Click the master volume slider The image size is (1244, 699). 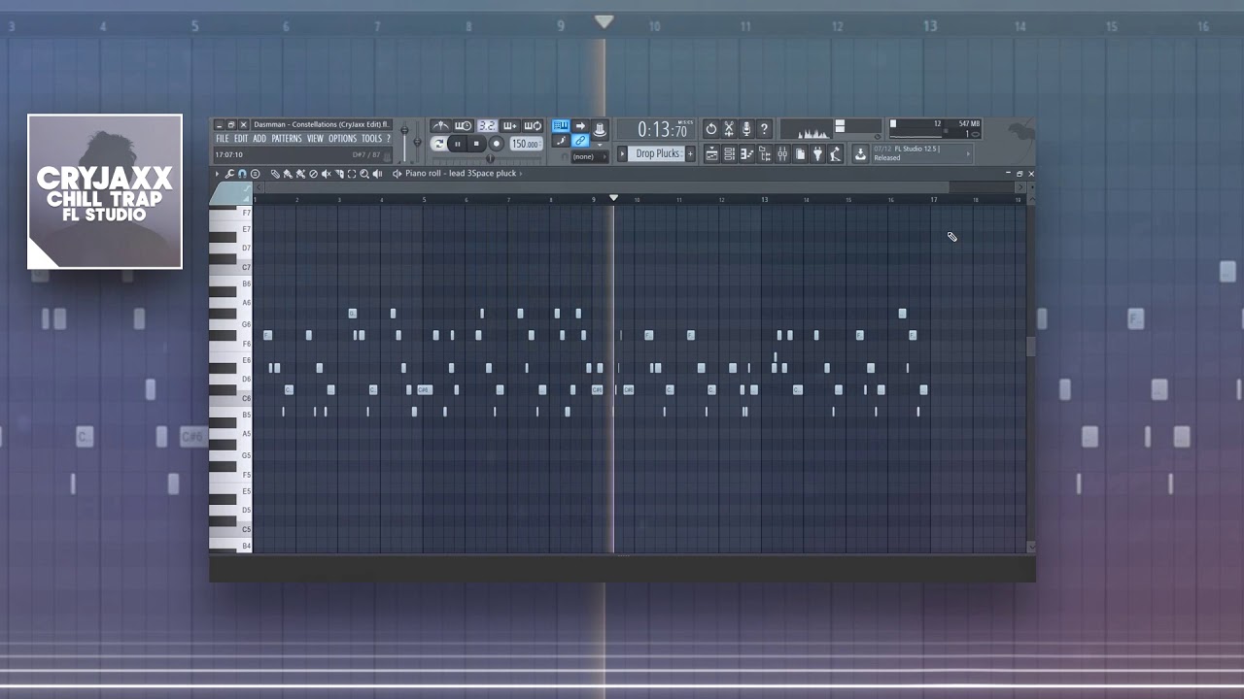[404, 143]
